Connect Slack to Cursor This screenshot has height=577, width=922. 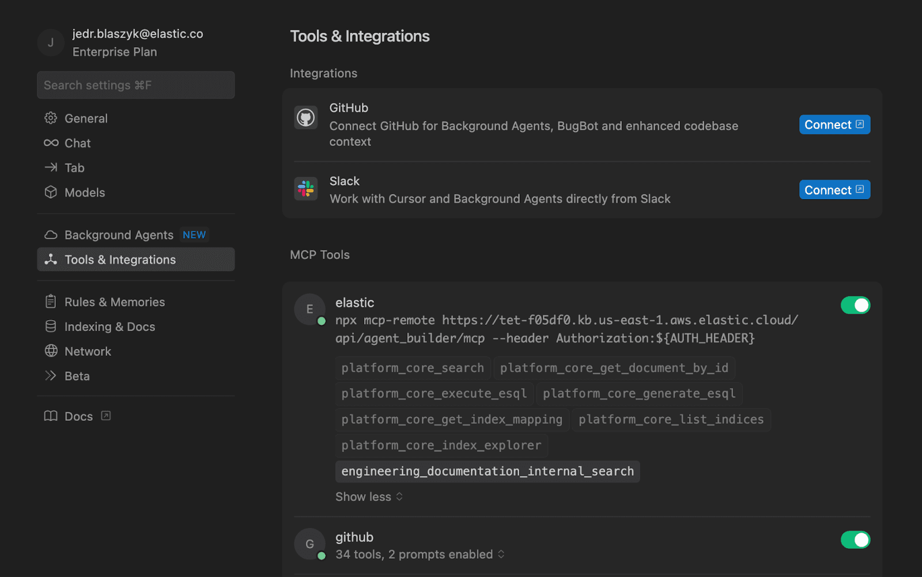(x=834, y=189)
